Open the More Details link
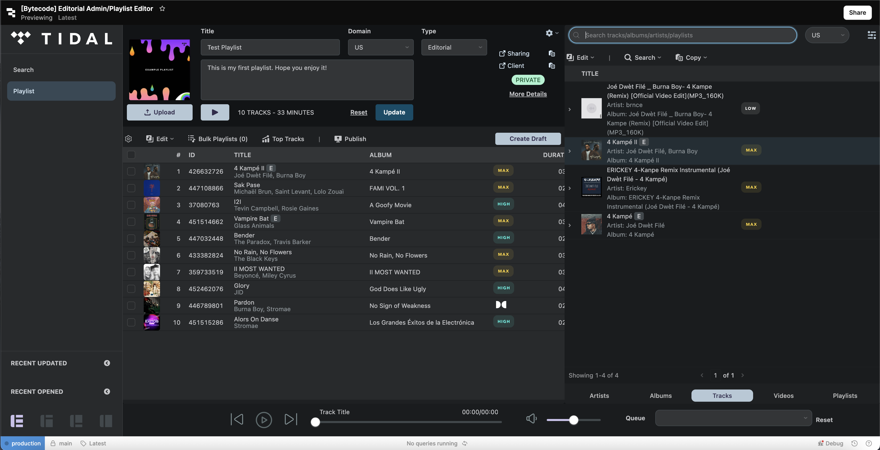This screenshot has width=880, height=450. [528, 94]
